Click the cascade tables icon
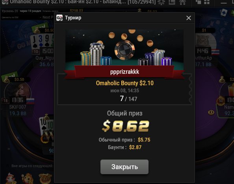 click(x=198, y=2)
